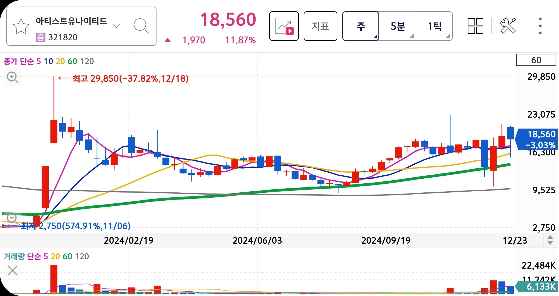559x296 pixels.
Task: Click volume axis value 22,484K
Action: [x=539, y=265]
